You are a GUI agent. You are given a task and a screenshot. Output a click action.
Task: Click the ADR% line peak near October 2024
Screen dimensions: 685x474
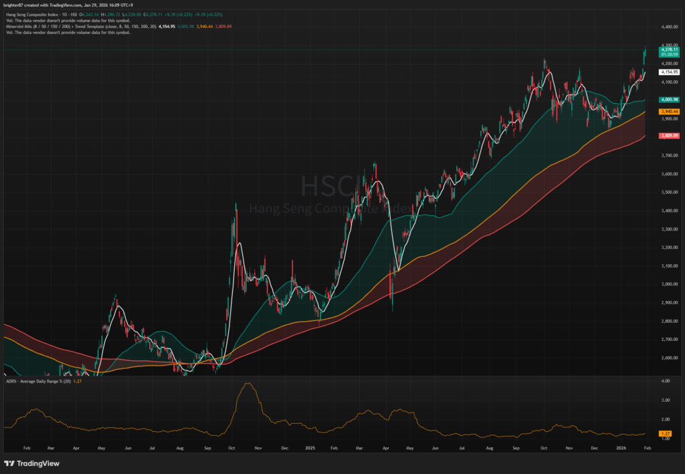click(249, 384)
